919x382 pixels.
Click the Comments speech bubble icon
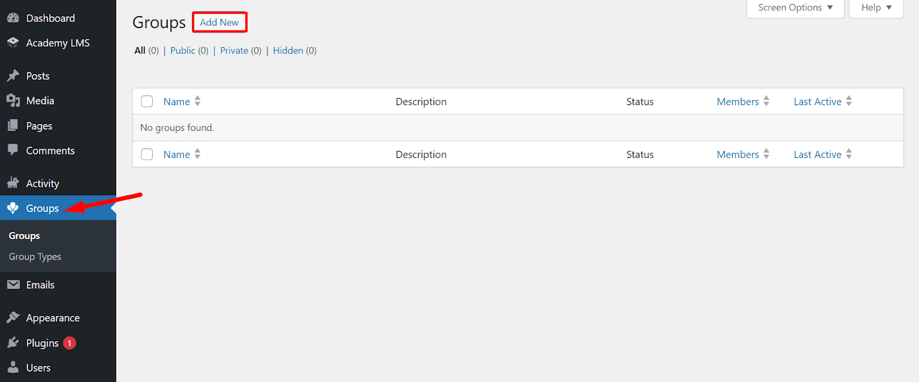(13, 150)
